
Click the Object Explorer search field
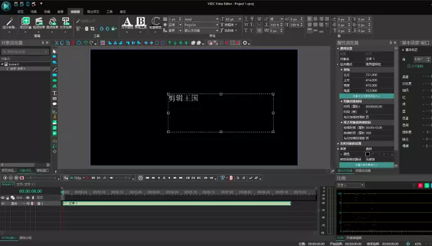tap(25, 51)
